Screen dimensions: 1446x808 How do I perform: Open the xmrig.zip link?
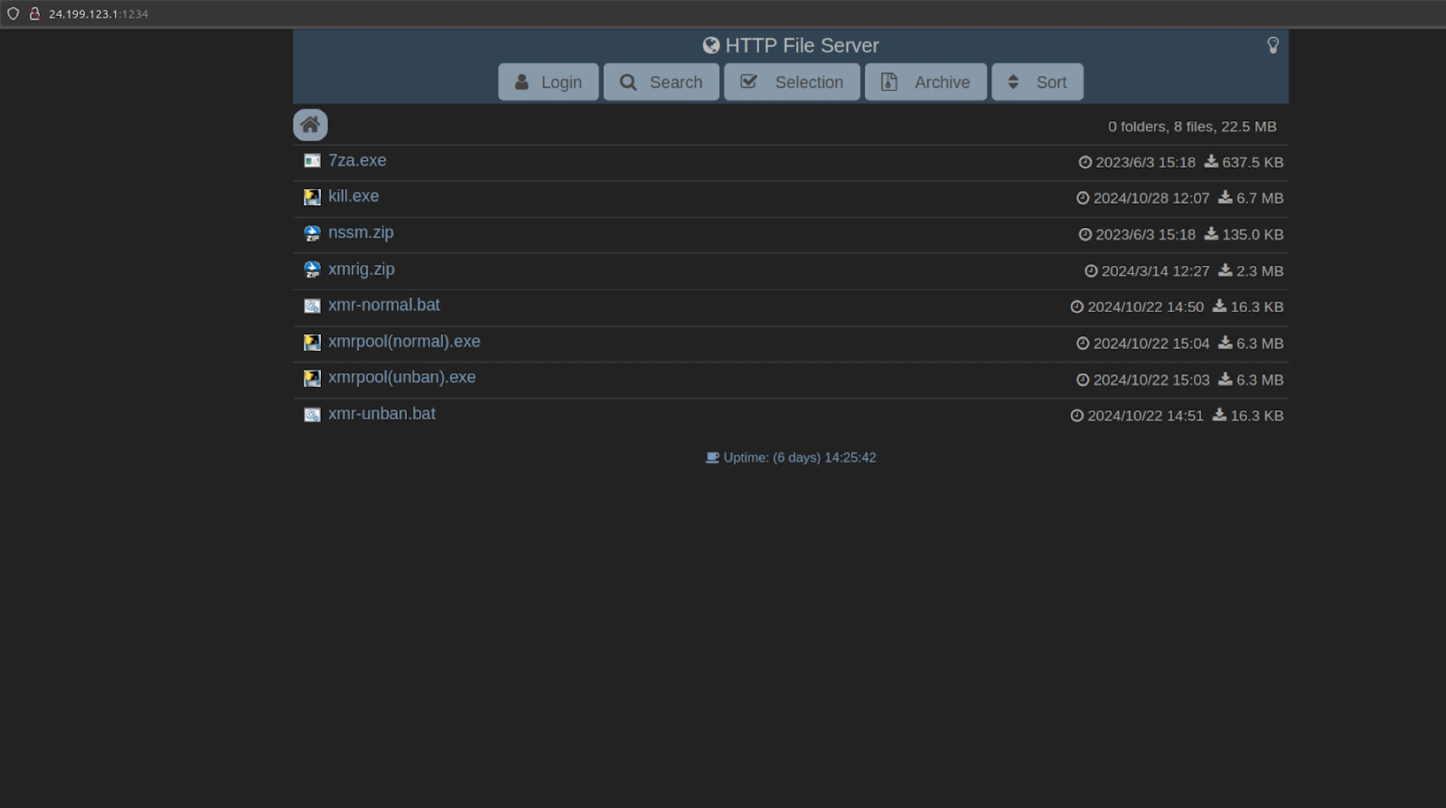[x=361, y=269]
